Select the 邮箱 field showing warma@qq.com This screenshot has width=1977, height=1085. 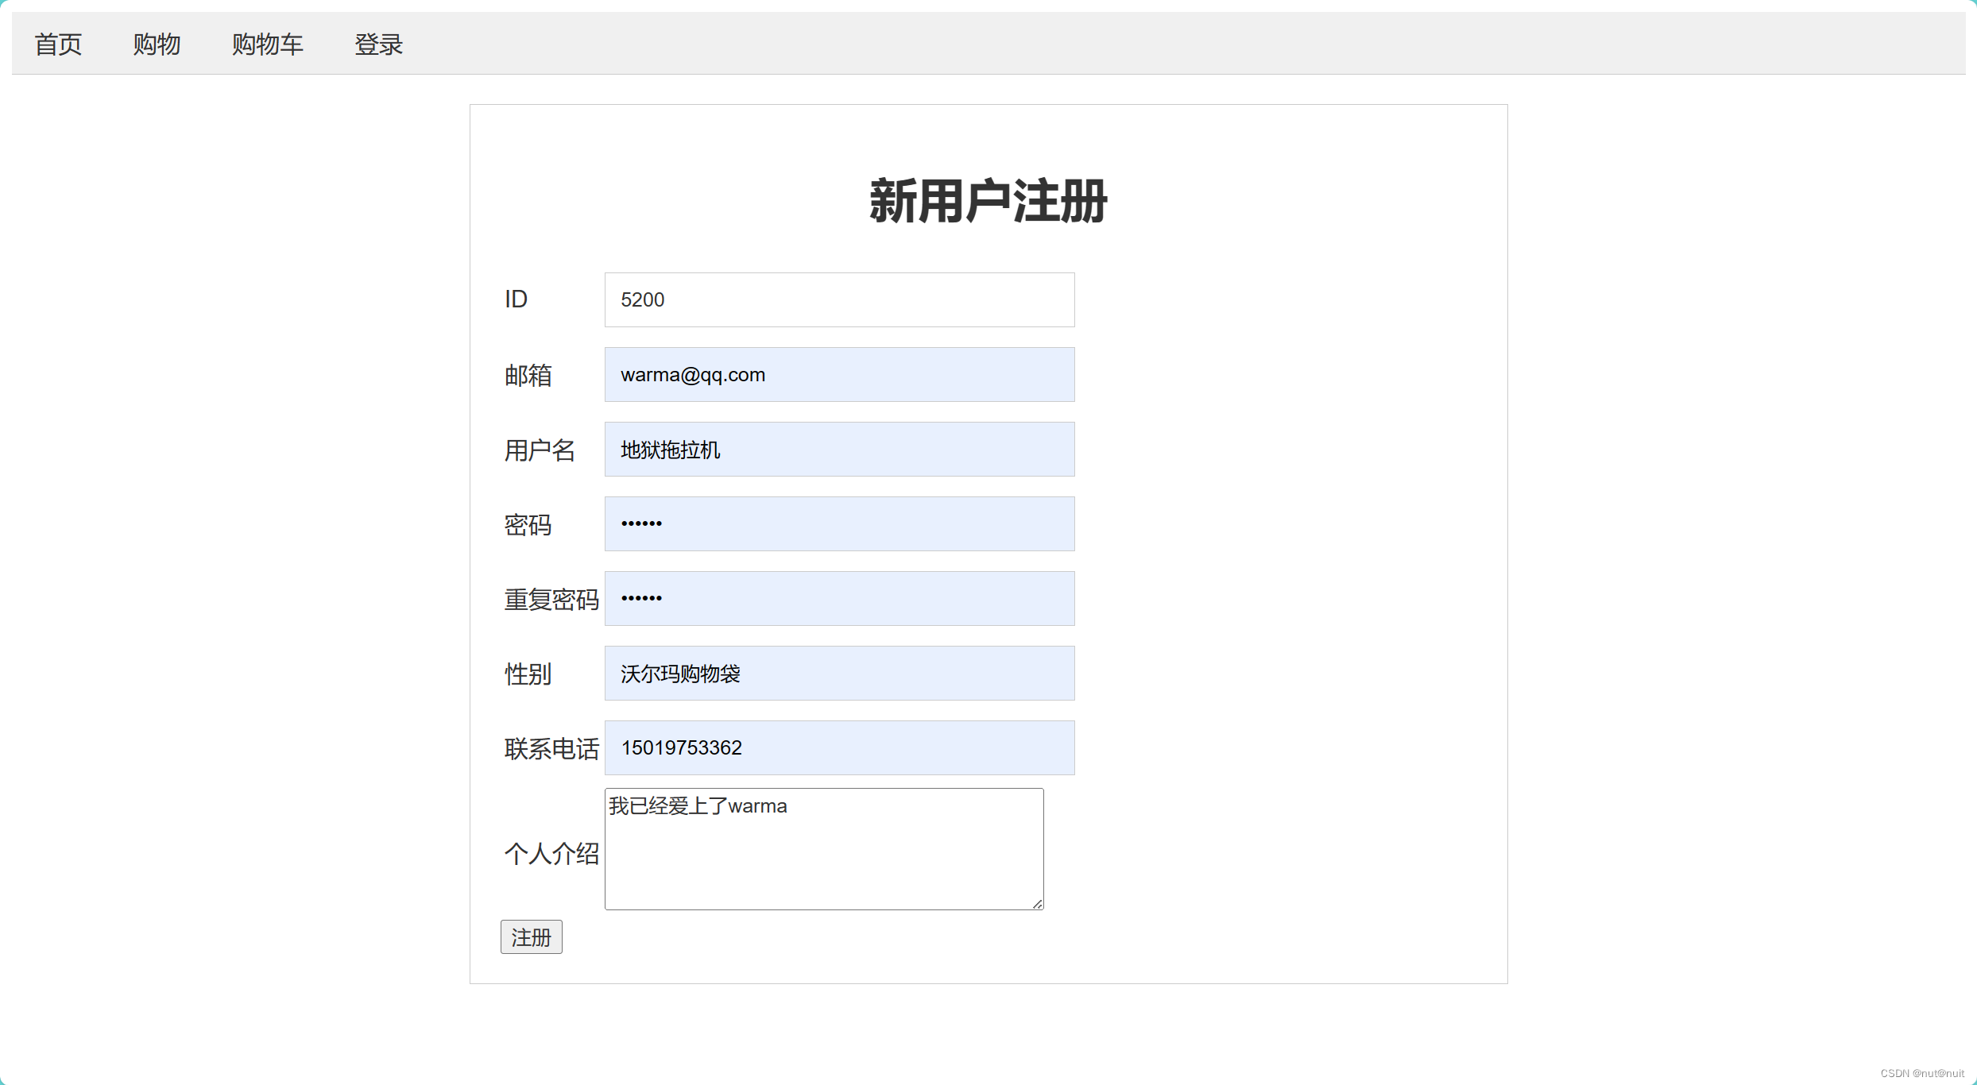[839, 374]
